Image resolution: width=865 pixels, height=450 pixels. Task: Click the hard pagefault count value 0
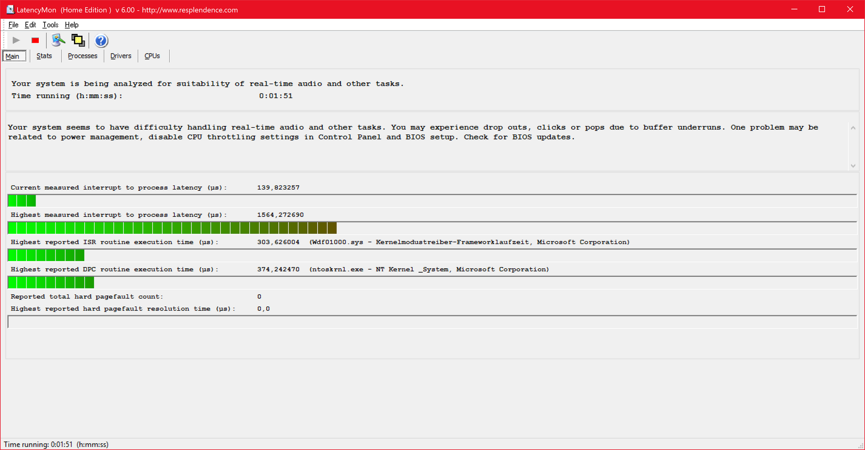259,297
